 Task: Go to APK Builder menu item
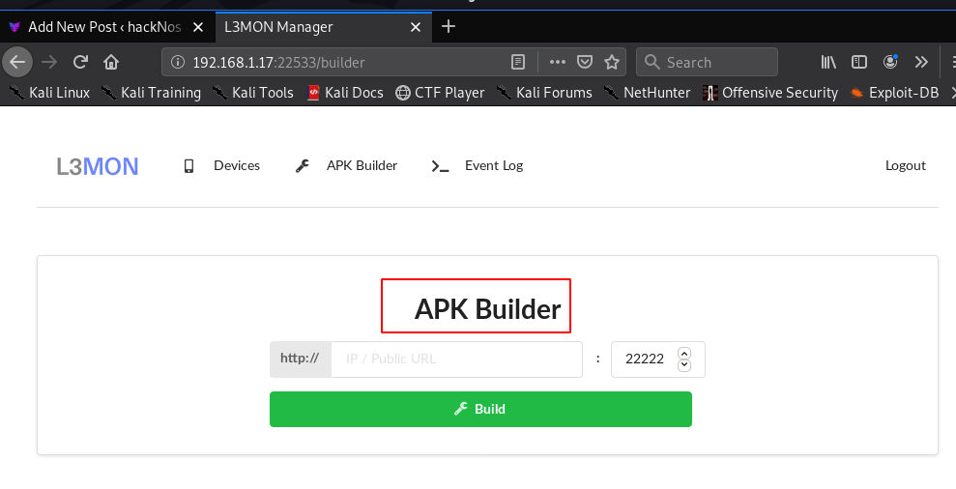point(362,166)
